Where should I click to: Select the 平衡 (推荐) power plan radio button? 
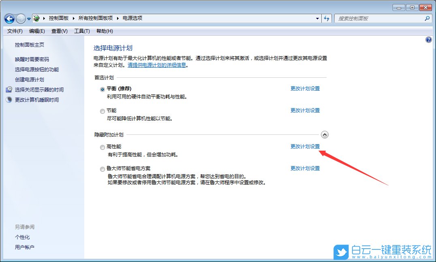pos(102,89)
